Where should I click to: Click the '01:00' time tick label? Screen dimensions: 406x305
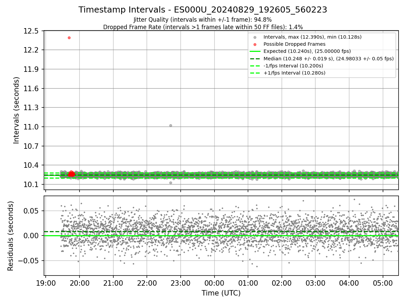[248, 283]
